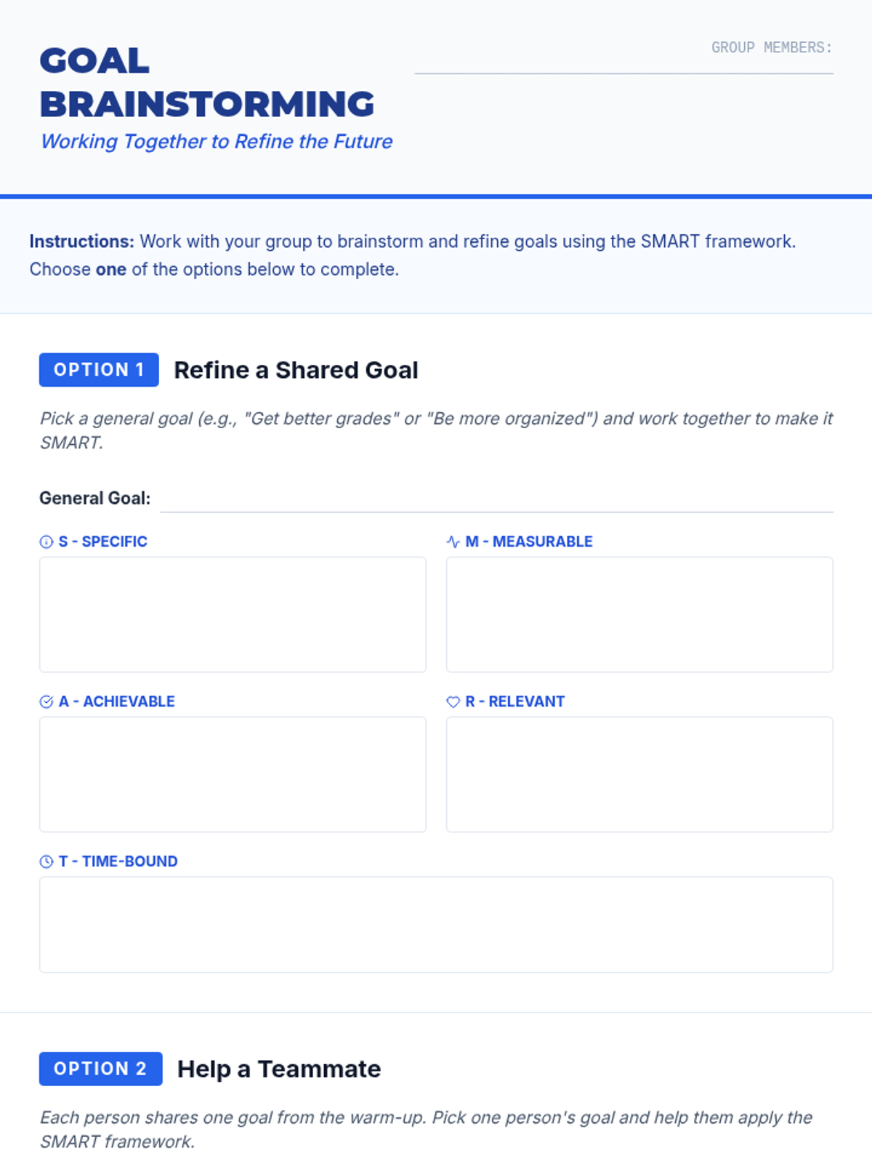Click inside the R - Relevant answer box
This screenshot has width=872, height=1163.
[x=639, y=774]
